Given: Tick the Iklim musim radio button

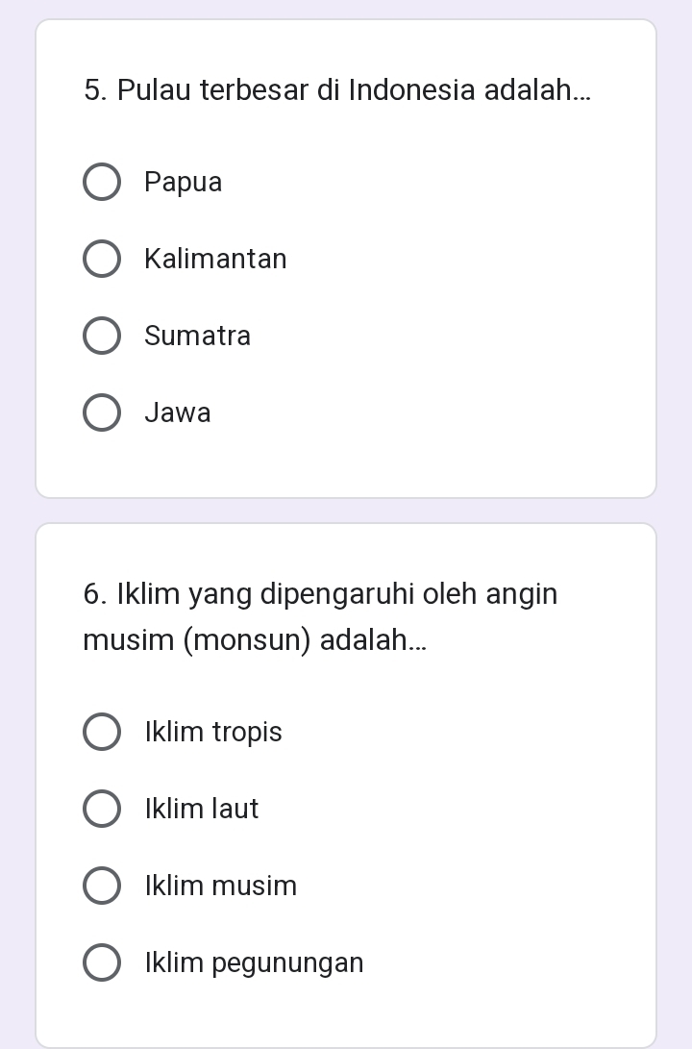Looking at the screenshot, I should coord(102,887).
